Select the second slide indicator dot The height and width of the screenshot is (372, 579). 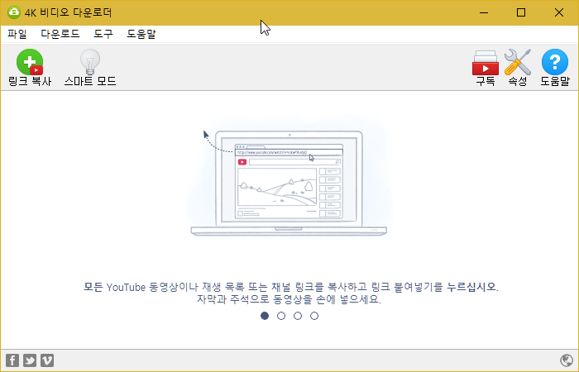pos(281,316)
